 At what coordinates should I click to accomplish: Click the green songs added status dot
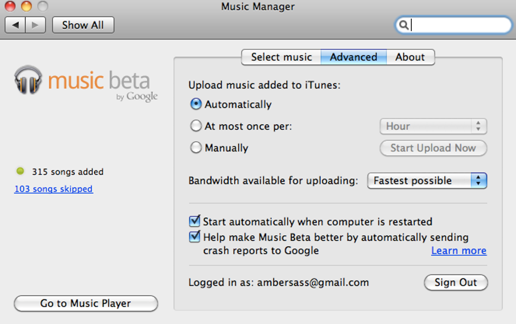[20, 171]
